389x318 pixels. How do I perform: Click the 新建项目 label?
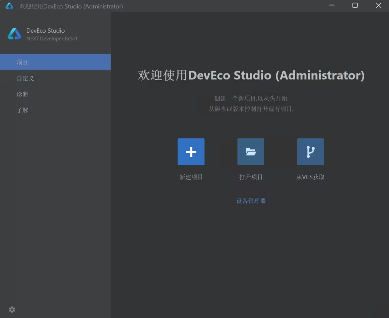191,177
